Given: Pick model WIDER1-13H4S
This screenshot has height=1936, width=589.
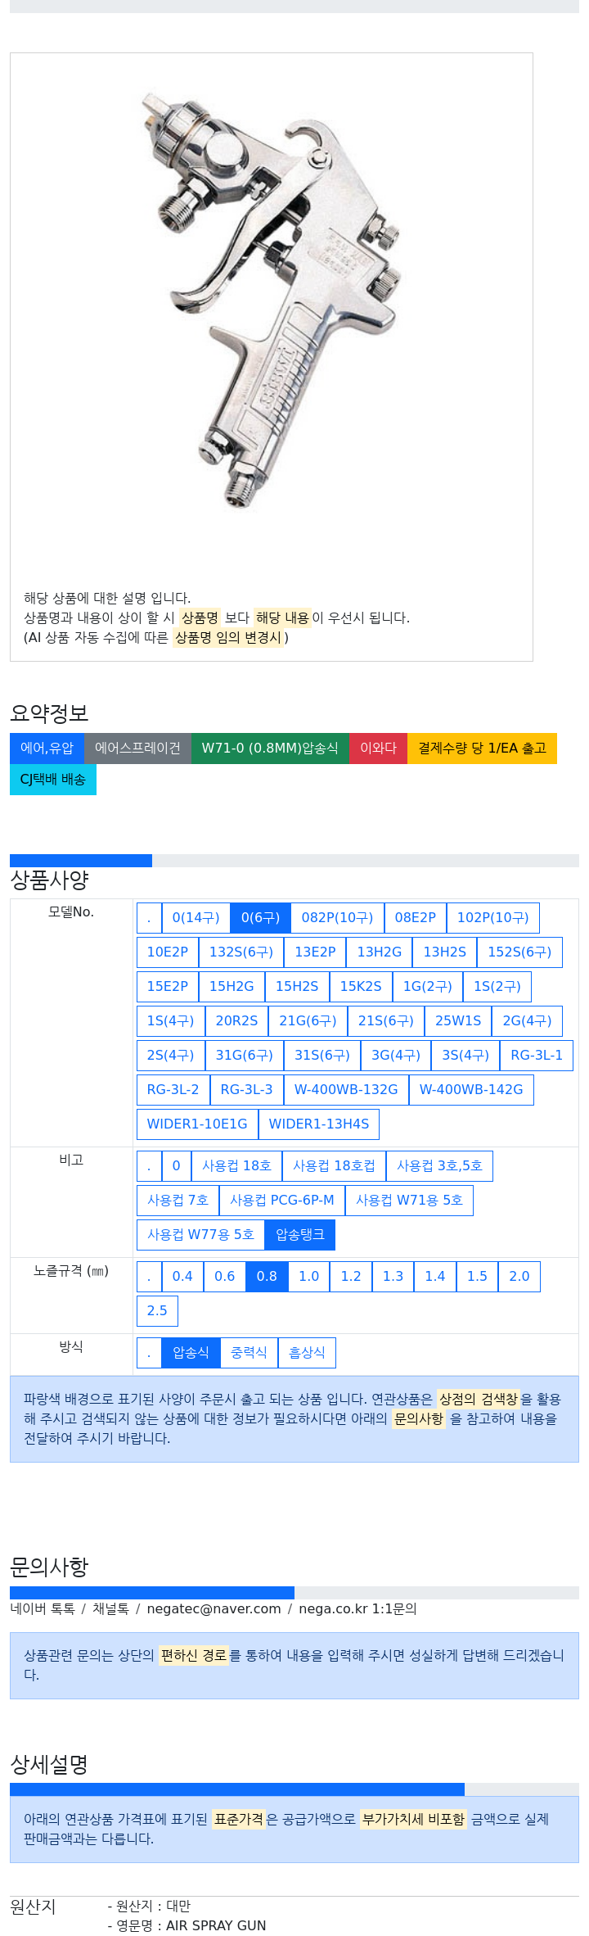Looking at the screenshot, I should pos(318,1124).
